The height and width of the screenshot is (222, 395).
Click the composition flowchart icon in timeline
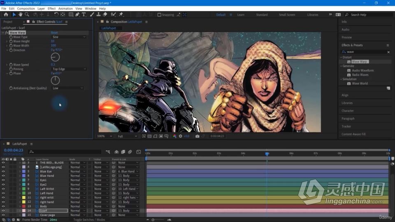(108, 152)
